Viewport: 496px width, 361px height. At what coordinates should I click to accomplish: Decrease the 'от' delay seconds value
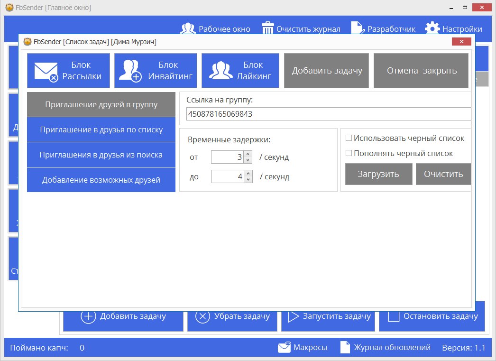click(248, 160)
